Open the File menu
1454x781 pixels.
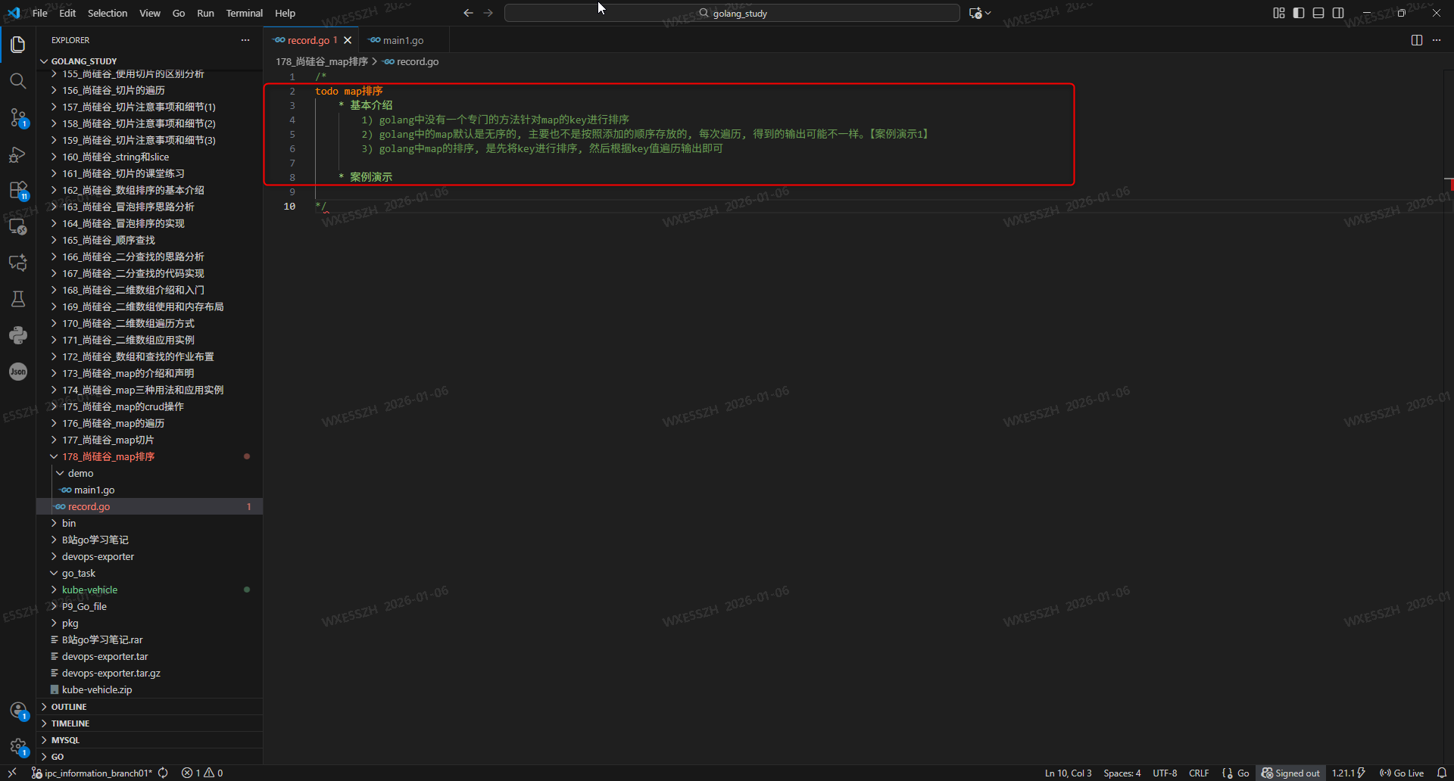pos(40,13)
